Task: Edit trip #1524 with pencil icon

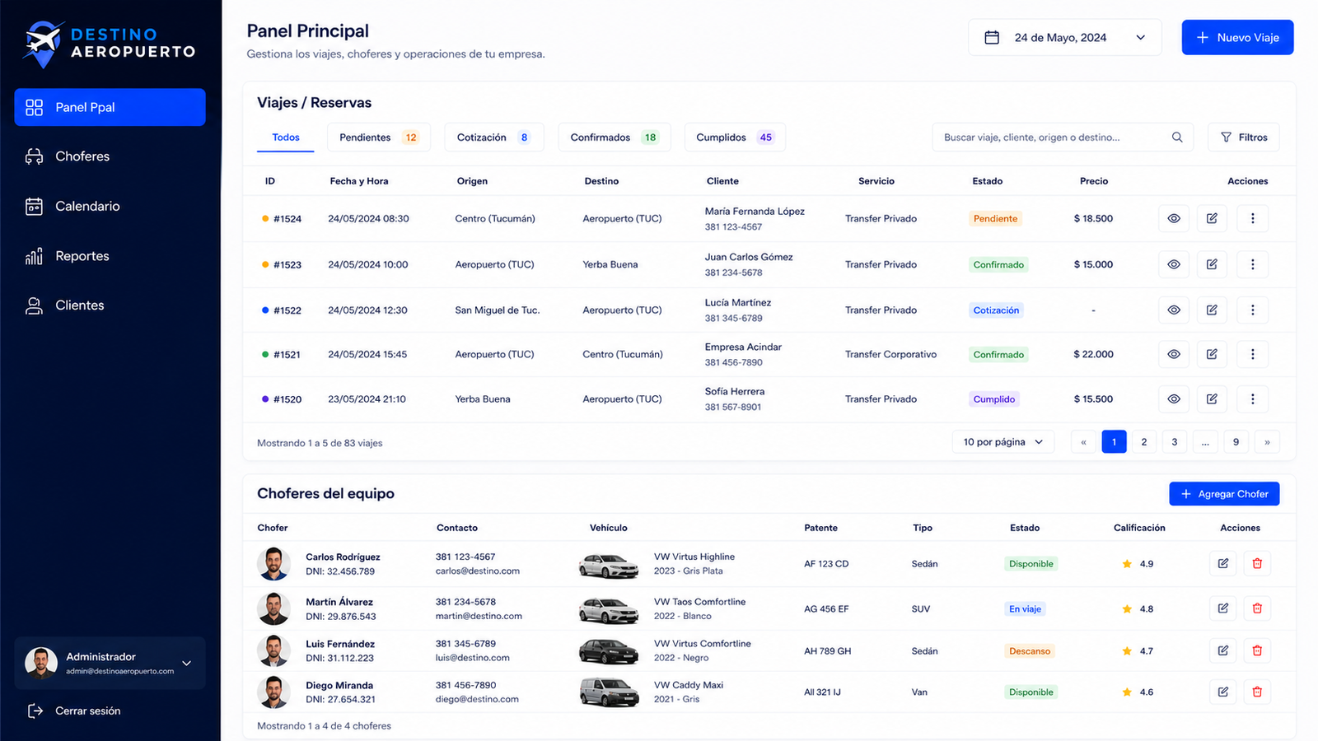Action: pos(1212,218)
